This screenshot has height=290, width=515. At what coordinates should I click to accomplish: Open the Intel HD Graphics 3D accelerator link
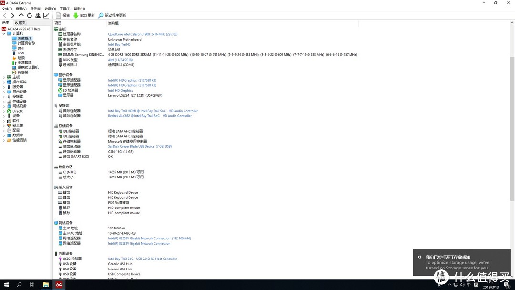[x=121, y=90]
